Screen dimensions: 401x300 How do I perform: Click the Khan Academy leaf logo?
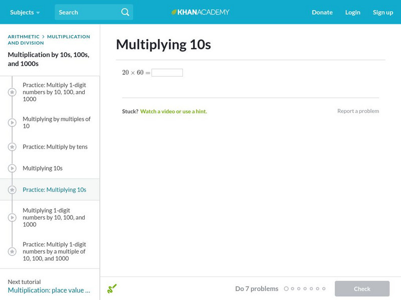[173, 12]
